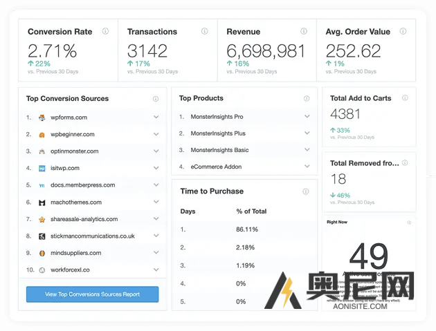Click the wpbeginner.com favicon
This screenshot has height=331, width=436.
[x=42, y=135]
